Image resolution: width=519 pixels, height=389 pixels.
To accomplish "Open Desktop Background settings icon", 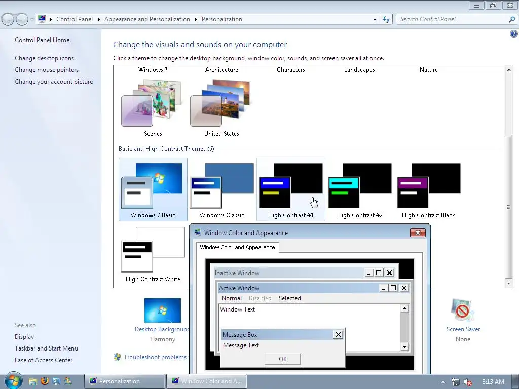I will tap(163, 310).
